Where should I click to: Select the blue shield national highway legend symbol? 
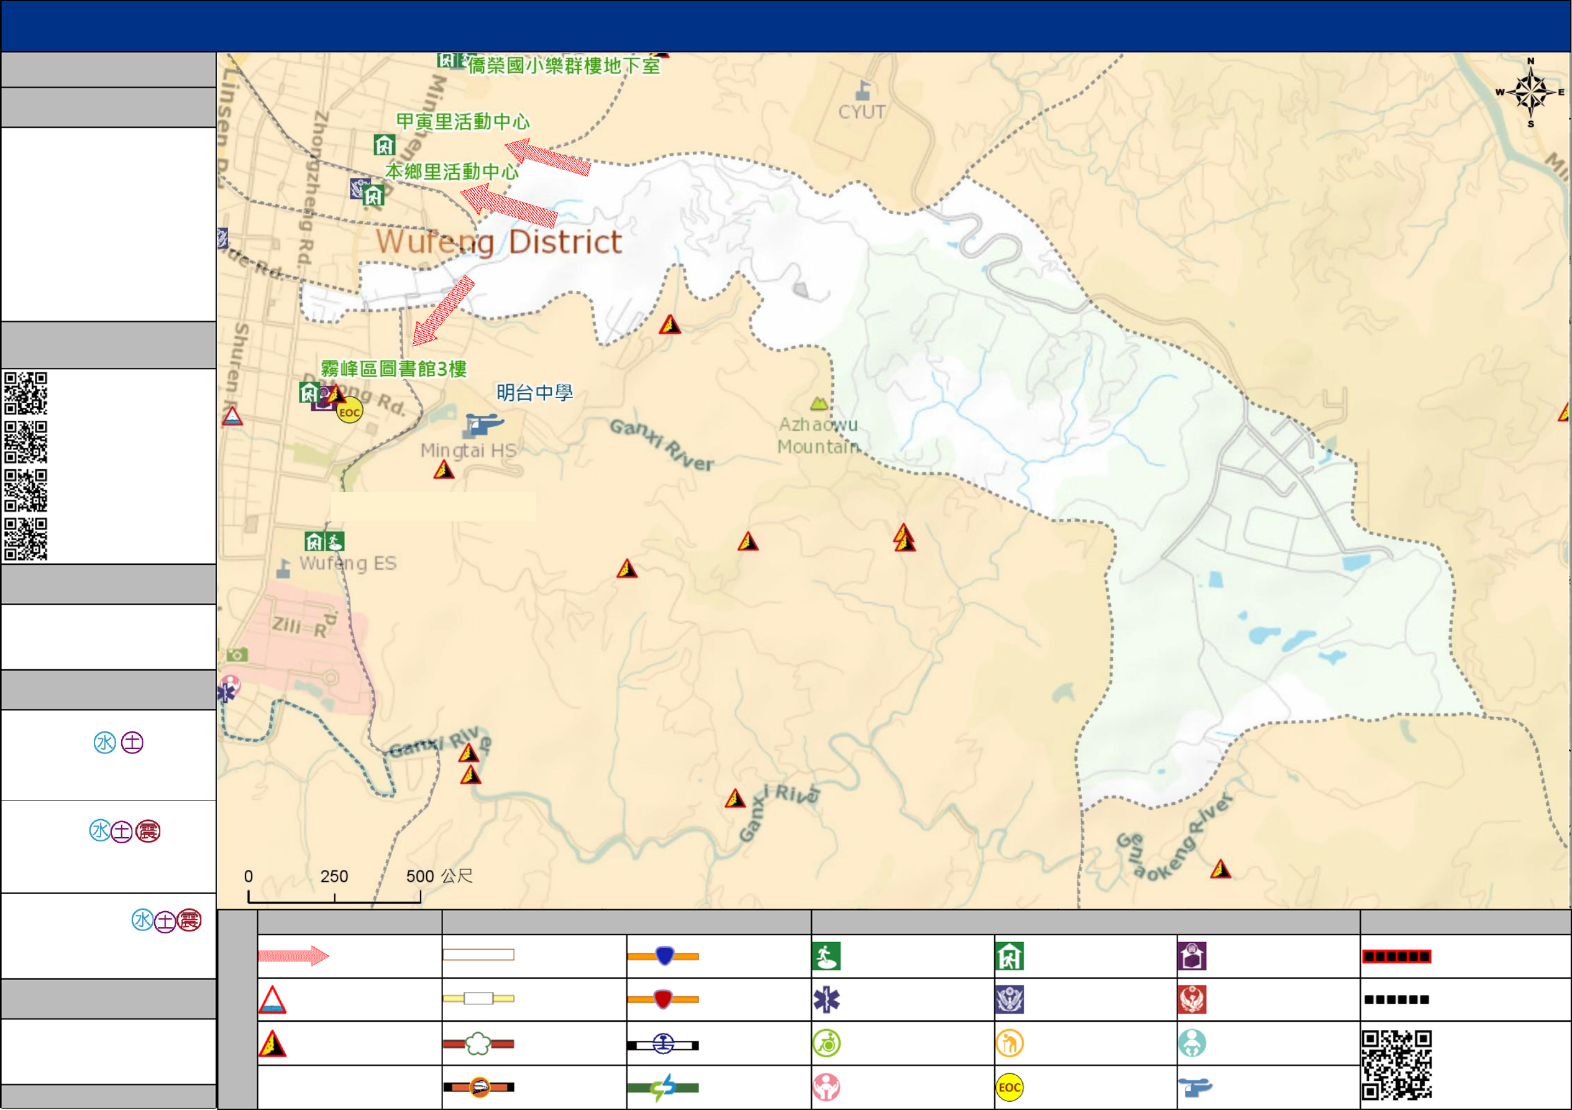click(x=664, y=955)
